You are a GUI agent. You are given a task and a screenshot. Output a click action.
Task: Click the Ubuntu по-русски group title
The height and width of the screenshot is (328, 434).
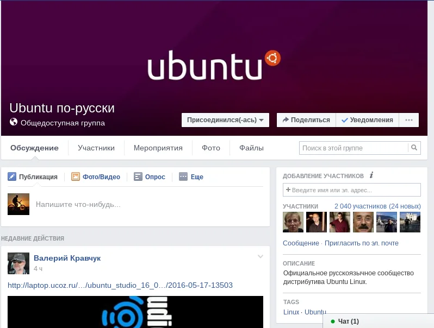(x=62, y=108)
